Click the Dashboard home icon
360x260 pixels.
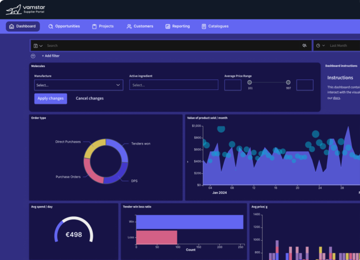point(11,27)
